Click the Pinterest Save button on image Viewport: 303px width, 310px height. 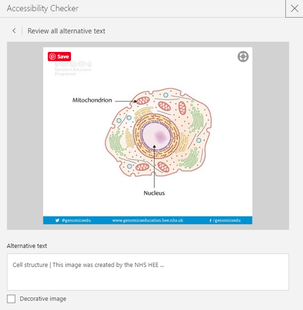(x=59, y=56)
